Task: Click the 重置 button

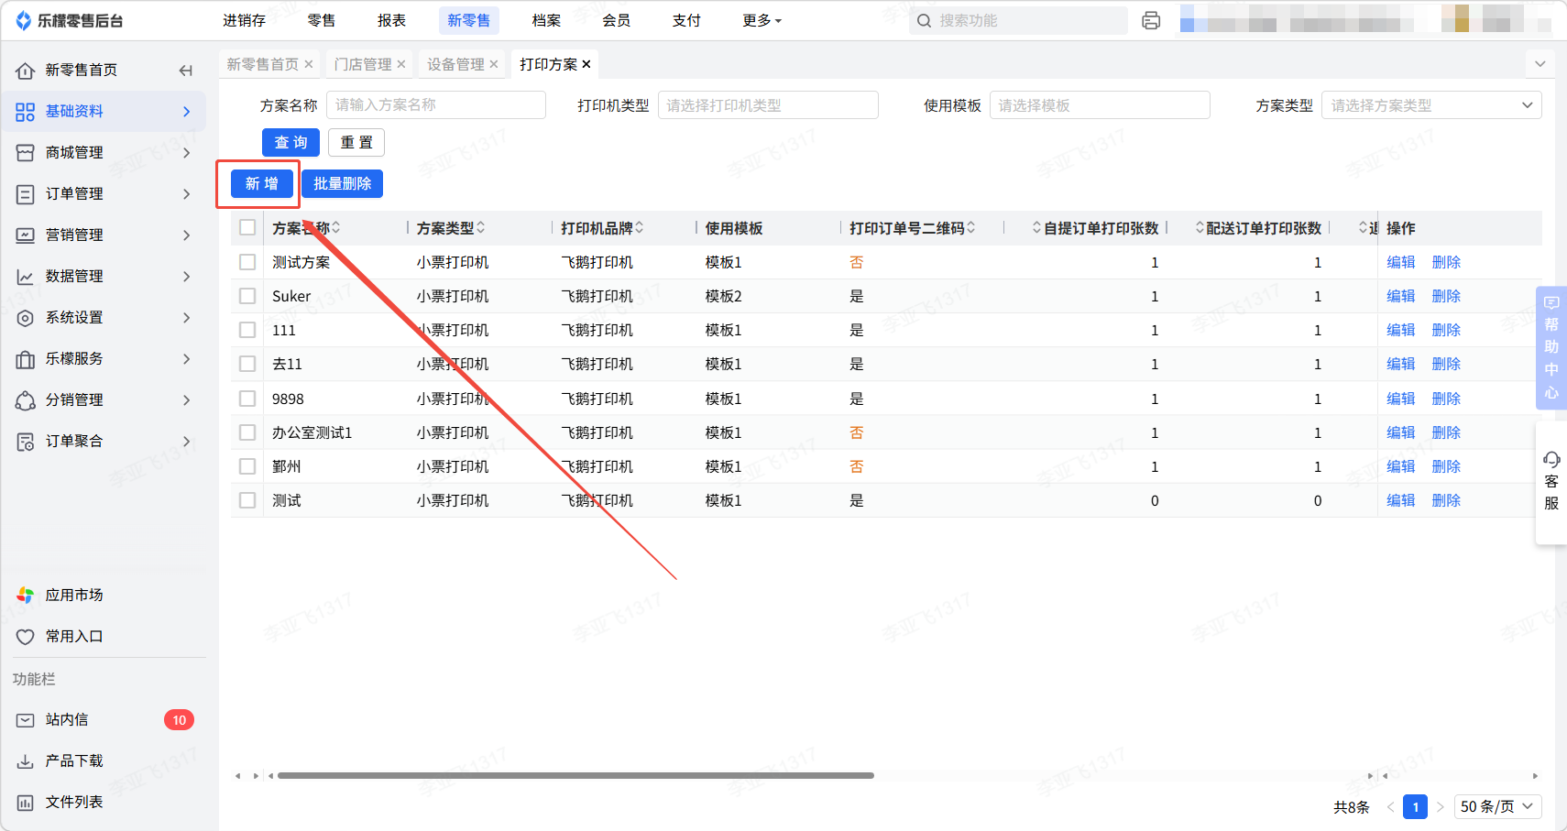Action: coord(356,142)
